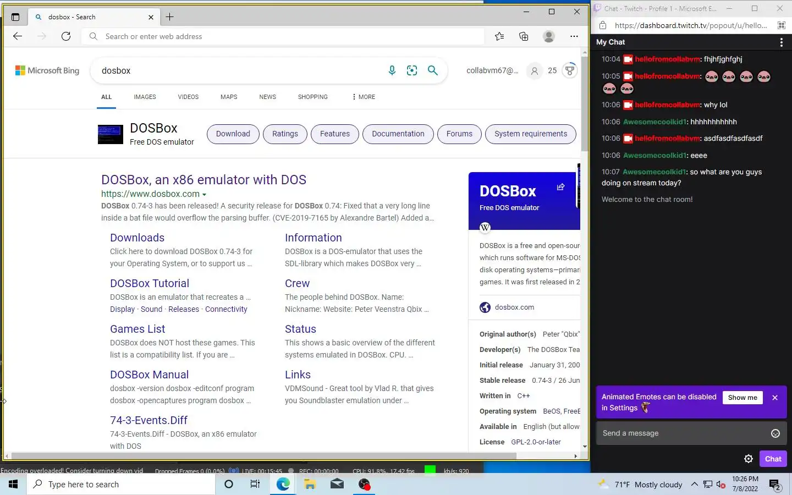Switch to MAPS search tab
Viewport: 792px width, 495px height.
(x=229, y=97)
